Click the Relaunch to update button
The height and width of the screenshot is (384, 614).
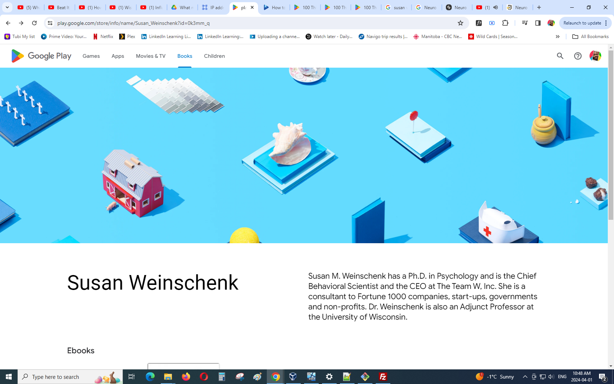pos(582,23)
